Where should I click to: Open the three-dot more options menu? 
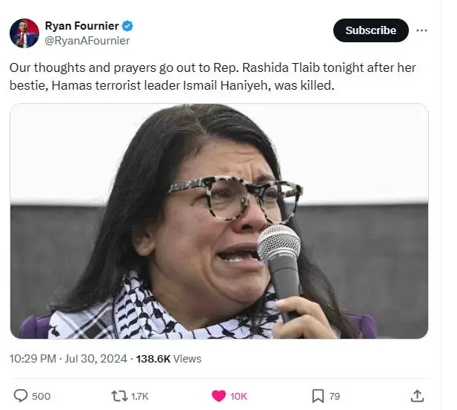(421, 30)
